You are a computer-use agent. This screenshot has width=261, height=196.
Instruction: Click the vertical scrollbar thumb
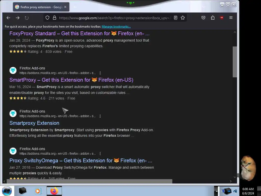235,62
